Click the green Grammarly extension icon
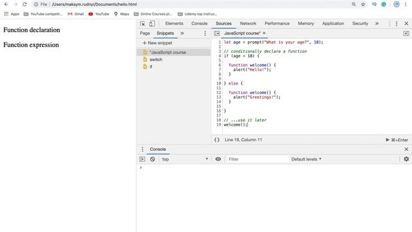Viewport: 412px width, 232px height. point(384,5)
